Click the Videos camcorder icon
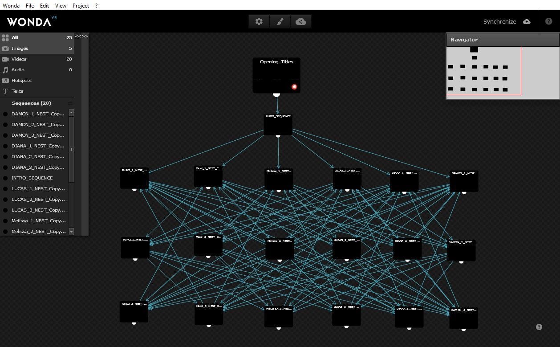The image size is (560, 347). pos(5,59)
